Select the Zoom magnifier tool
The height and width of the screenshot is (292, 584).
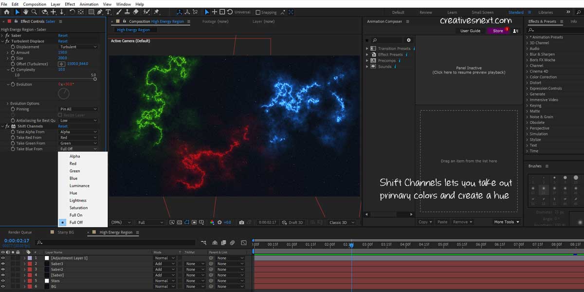[34, 12]
